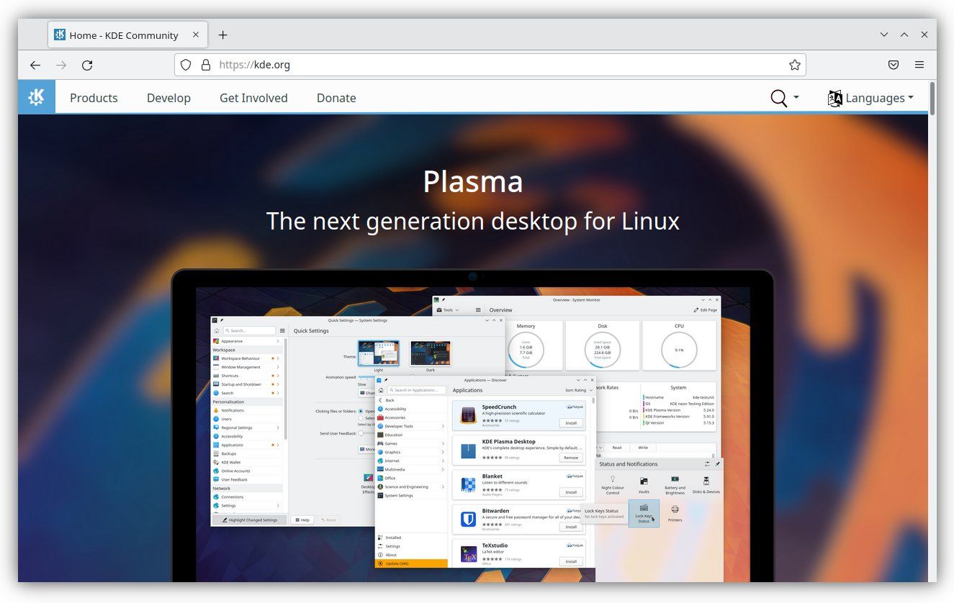The height and width of the screenshot is (603, 954).
Task: Reload the current page
Action: point(87,65)
